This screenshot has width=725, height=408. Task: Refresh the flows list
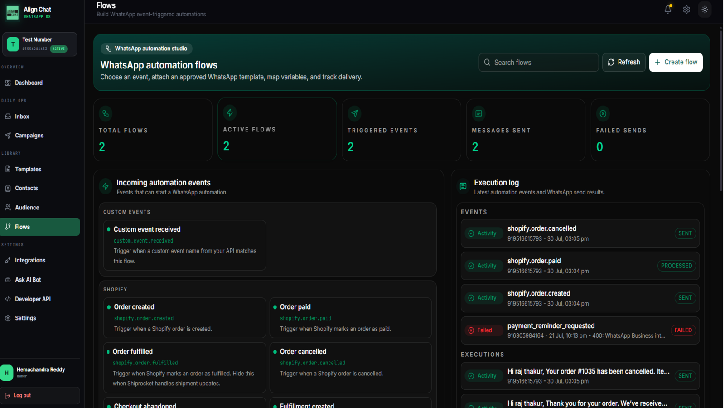point(623,63)
